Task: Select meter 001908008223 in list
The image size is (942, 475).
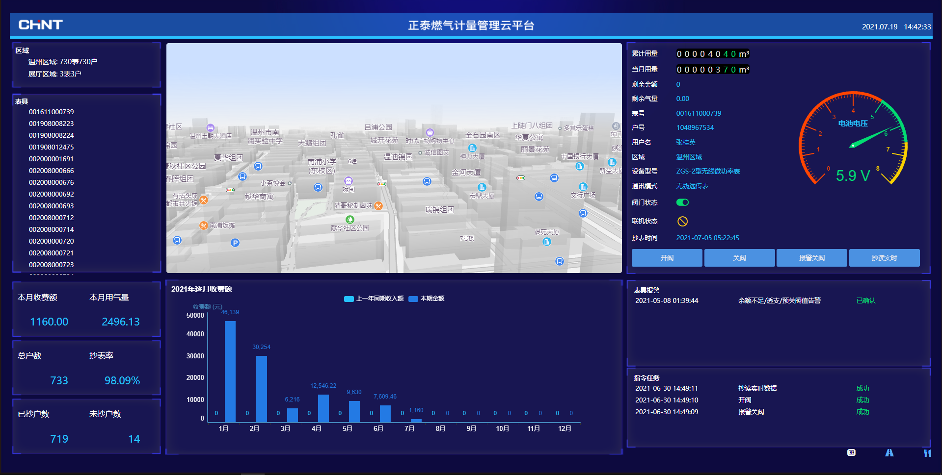Action: [51, 124]
